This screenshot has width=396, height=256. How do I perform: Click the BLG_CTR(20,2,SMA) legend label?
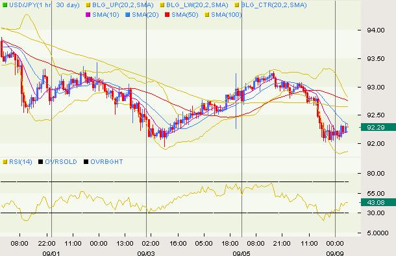(274, 5)
